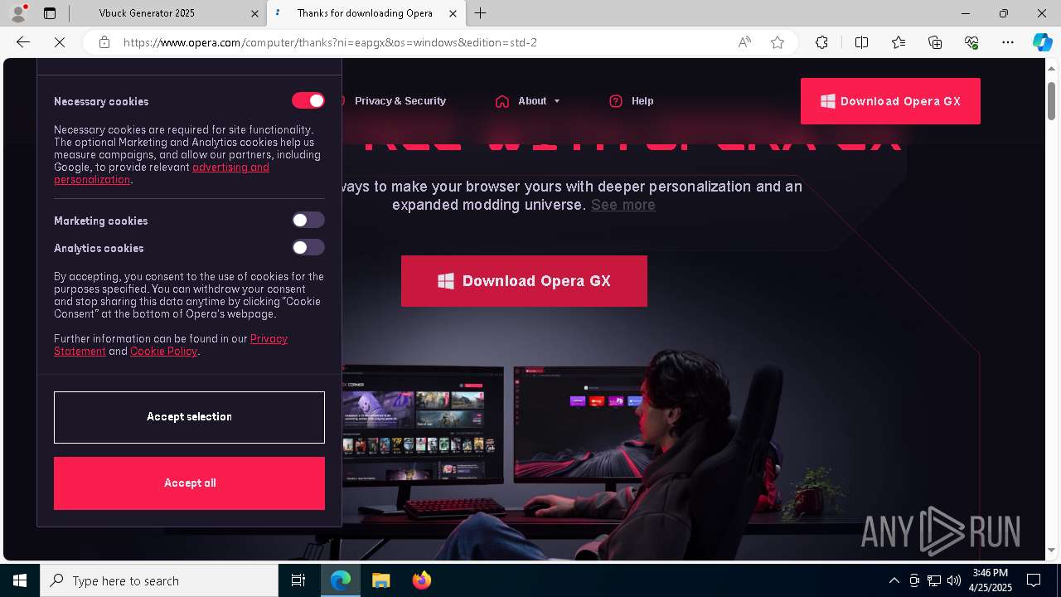Screen dimensions: 1061x597
Task: Open the network status icon
Action: [x=934, y=580]
